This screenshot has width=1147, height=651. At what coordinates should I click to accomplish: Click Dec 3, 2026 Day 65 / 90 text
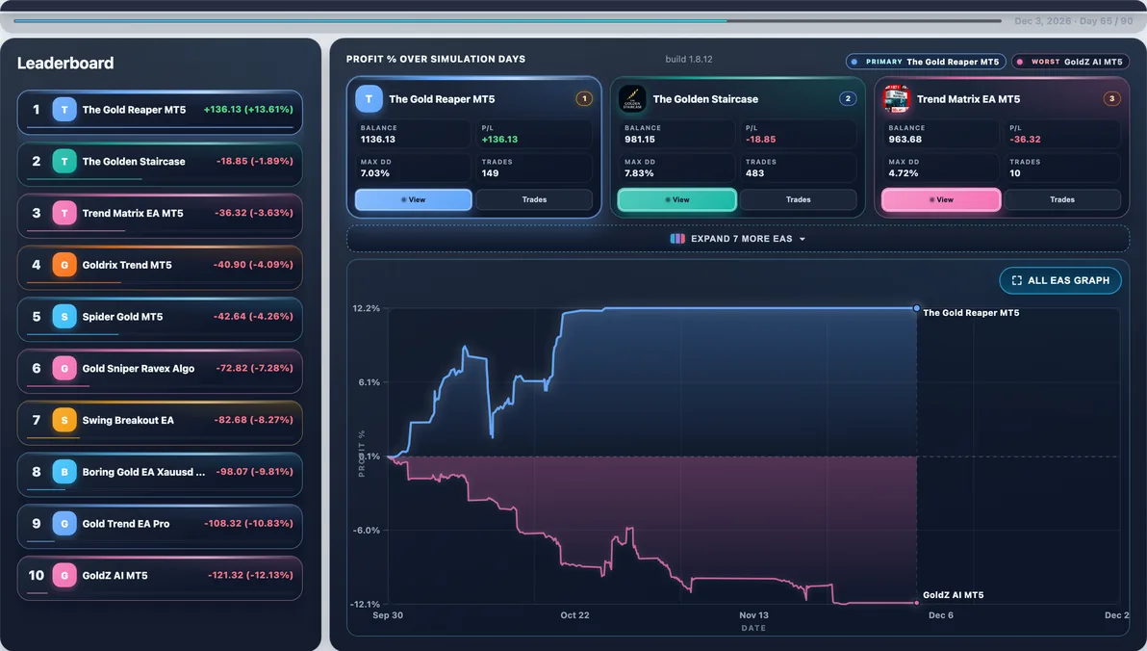pos(1073,21)
